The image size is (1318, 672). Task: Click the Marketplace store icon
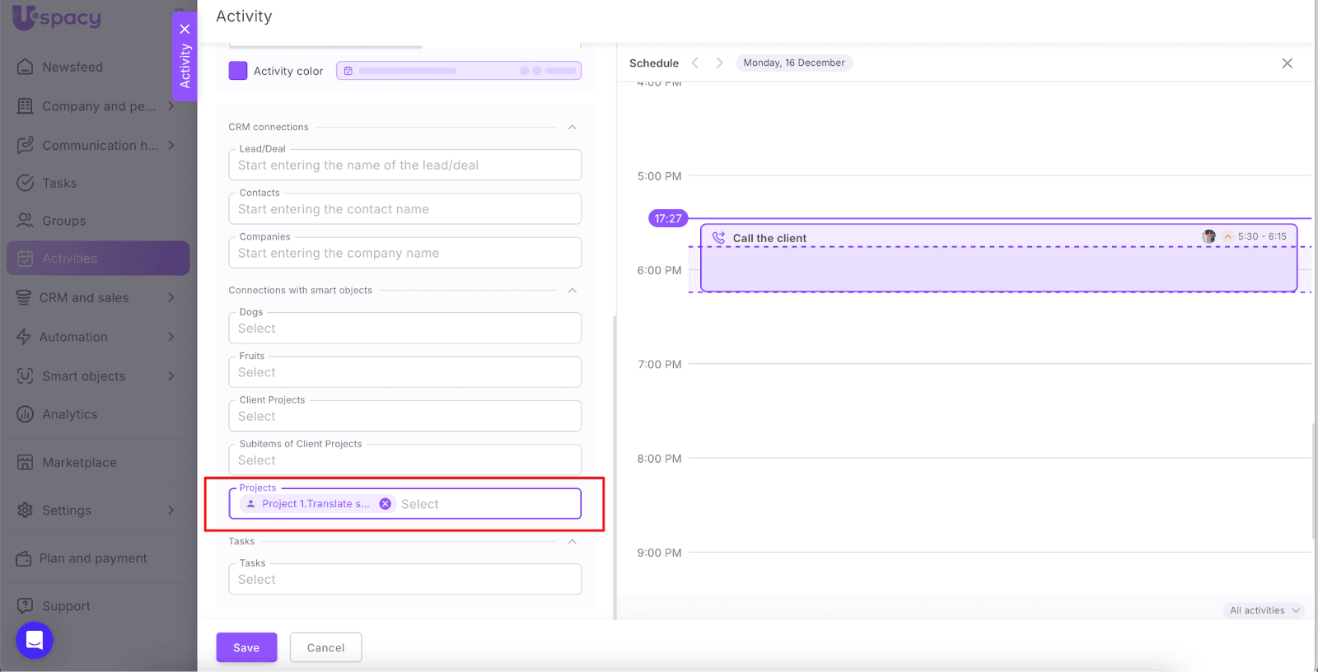[x=26, y=462]
